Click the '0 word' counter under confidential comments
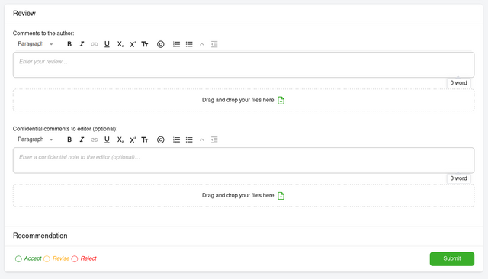This screenshot has width=488, height=279. 459,178
